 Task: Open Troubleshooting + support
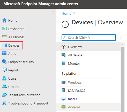click(x=28, y=103)
